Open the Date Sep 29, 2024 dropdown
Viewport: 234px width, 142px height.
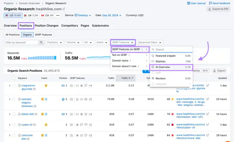(x=112, y=15)
